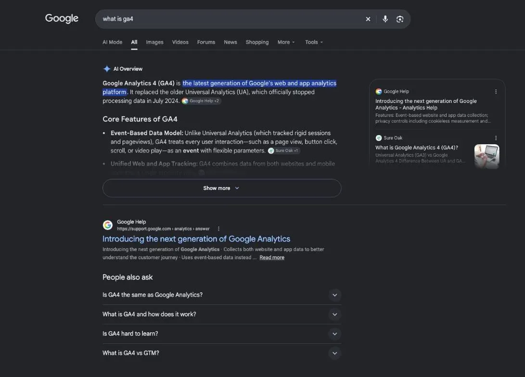The image size is (525, 377).
Task: Expand "What is GA4 vs GTM?" question
Action: (x=222, y=353)
